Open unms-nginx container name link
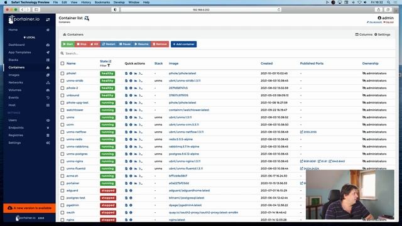 [x=75, y=161]
